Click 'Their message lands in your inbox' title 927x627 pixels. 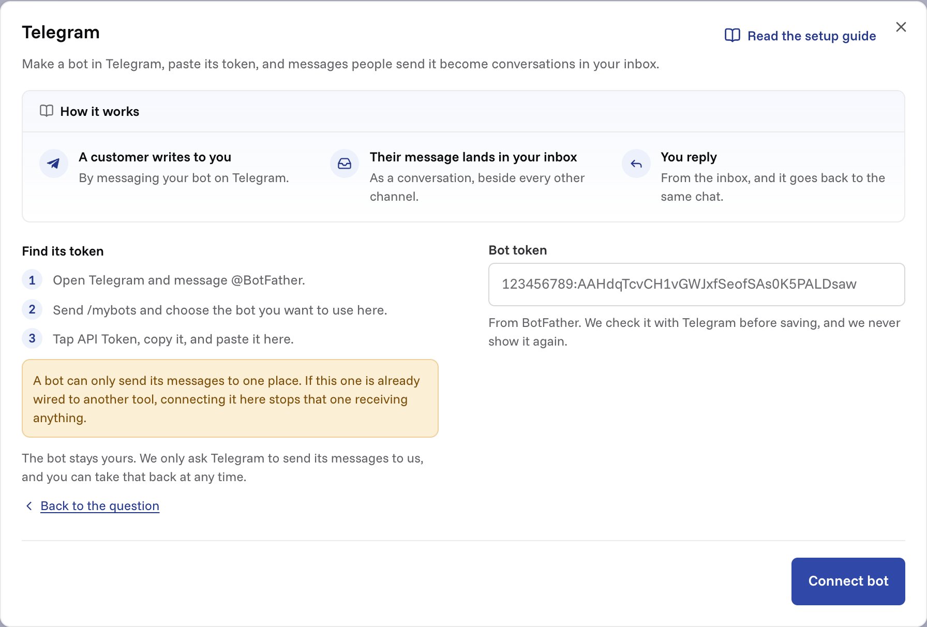(473, 157)
